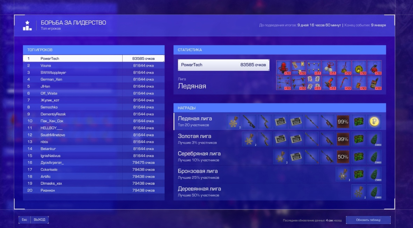Screen dimensions: 413x228
Task: Click the Обновить таблицу button
Action: pos(368,220)
